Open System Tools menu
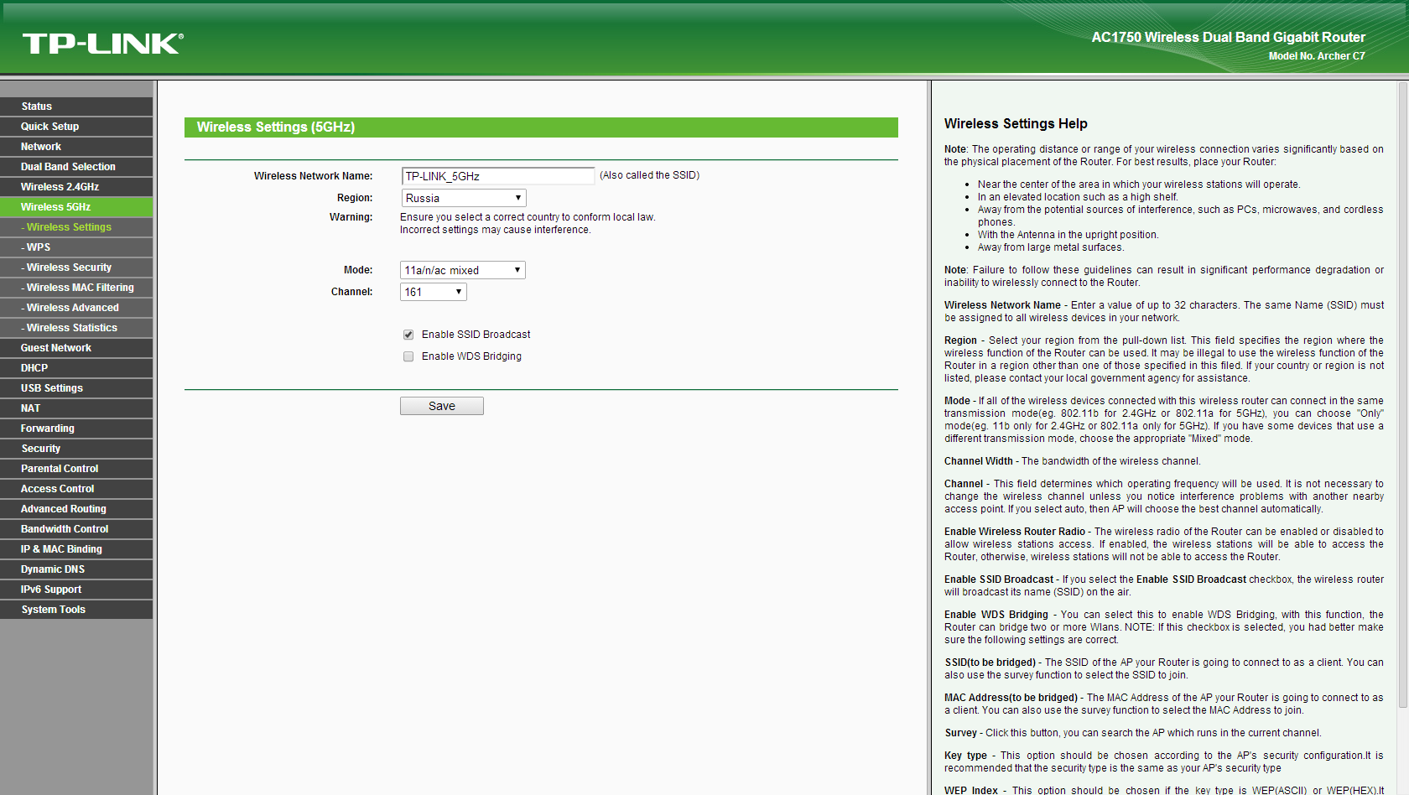This screenshot has height=795, width=1409. [x=76, y=610]
